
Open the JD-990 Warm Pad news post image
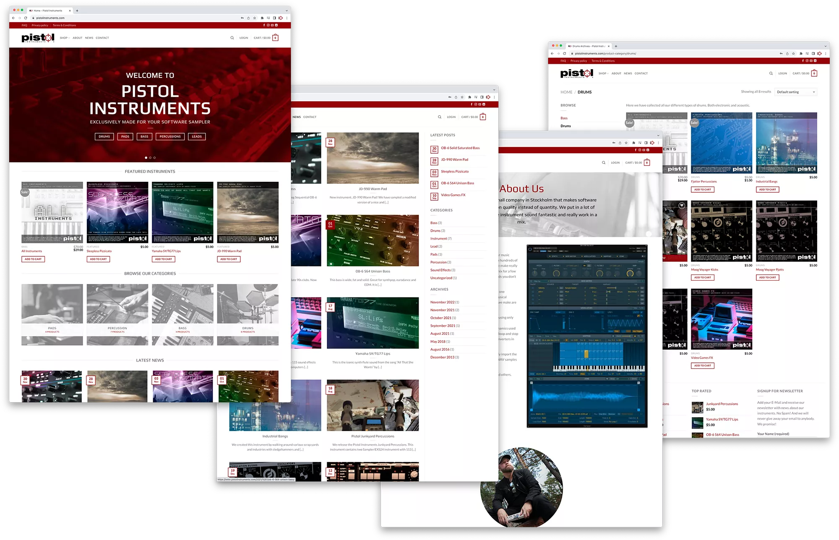[x=373, y=158]
